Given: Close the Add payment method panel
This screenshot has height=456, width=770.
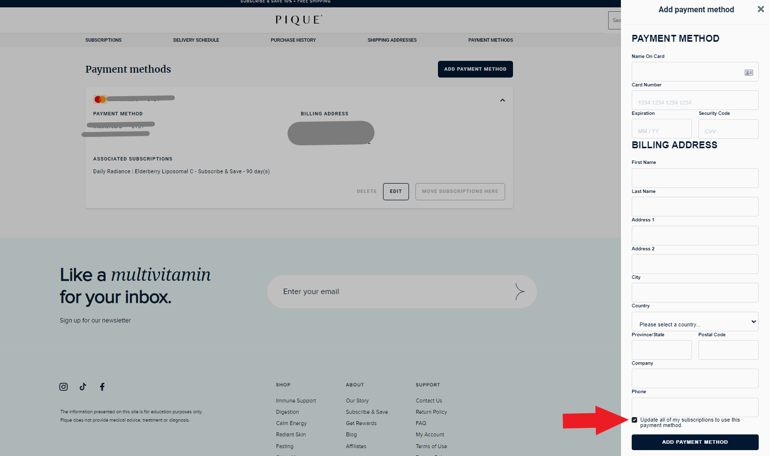Looking at the screenshot, I should (761, 9).
